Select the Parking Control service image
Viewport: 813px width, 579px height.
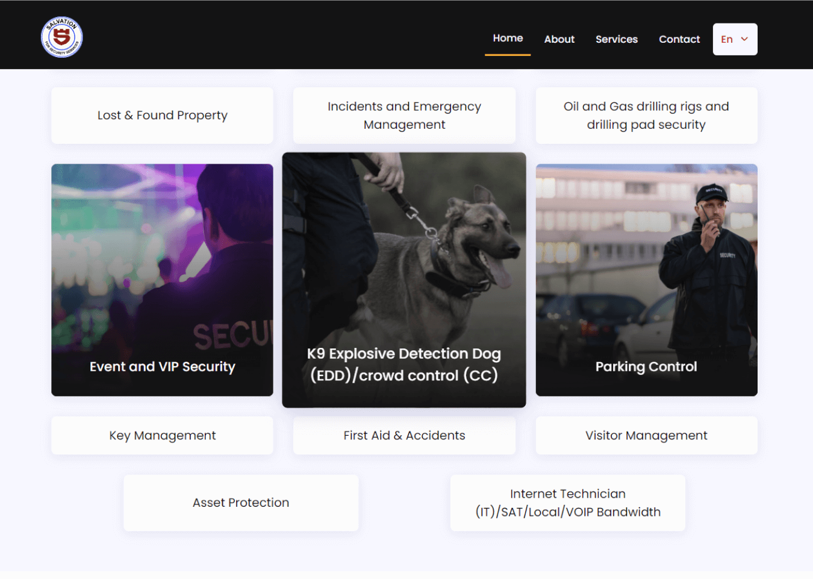click(646, 279)
